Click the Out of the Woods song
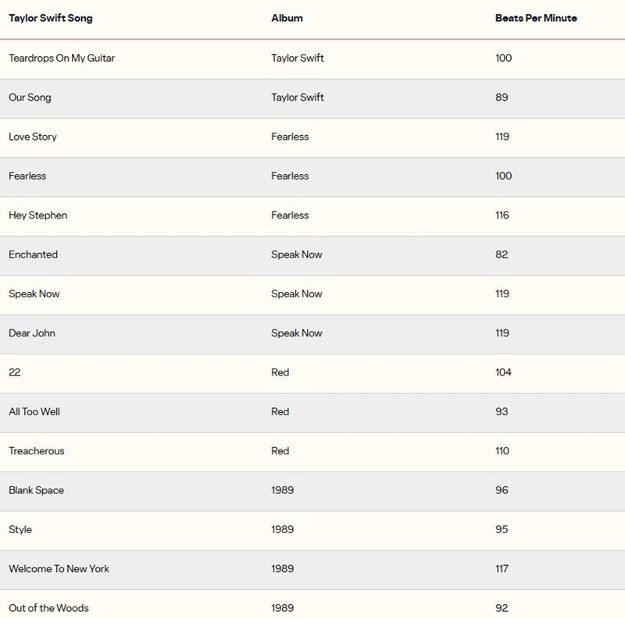Viewport: 625px width, 619px height. pyautogui.click(x=48, y=608)
